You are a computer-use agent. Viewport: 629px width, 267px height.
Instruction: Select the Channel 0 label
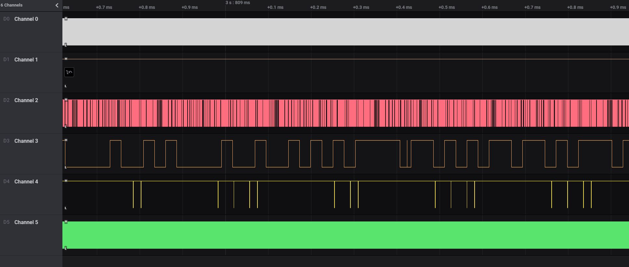[26, 19]
